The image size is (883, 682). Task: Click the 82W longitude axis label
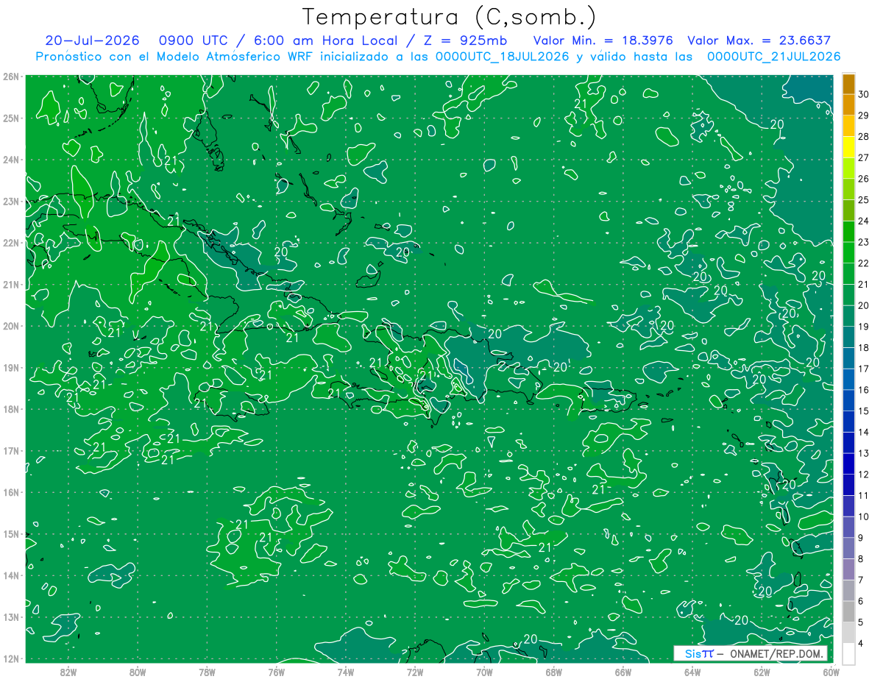68,671
